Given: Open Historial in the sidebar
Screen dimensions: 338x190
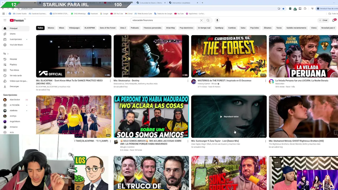Looking at the screenshot, I should coord(16,59).
